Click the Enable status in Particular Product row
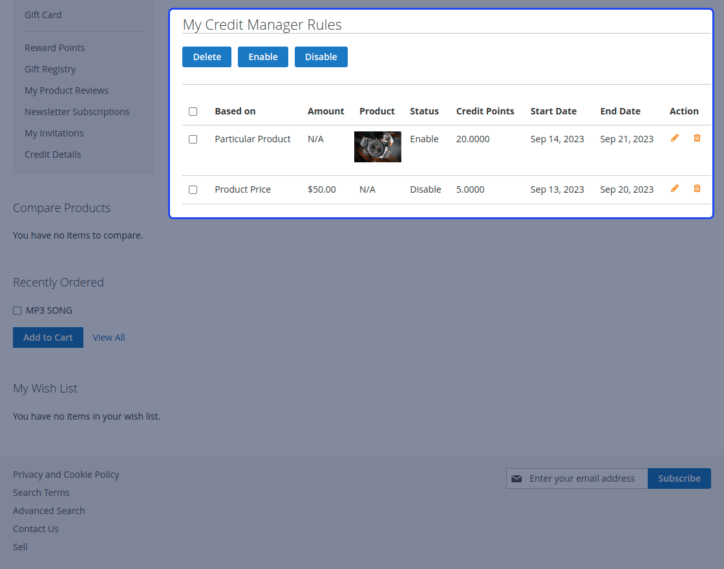Viewport: 724px width, 569px height. point(424,139)
